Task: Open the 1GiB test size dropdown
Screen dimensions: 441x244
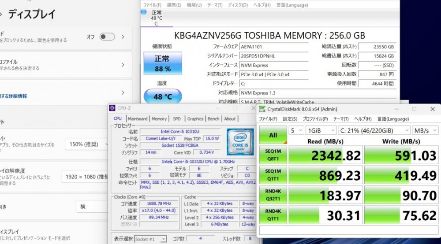Action: tap(321, 130)
